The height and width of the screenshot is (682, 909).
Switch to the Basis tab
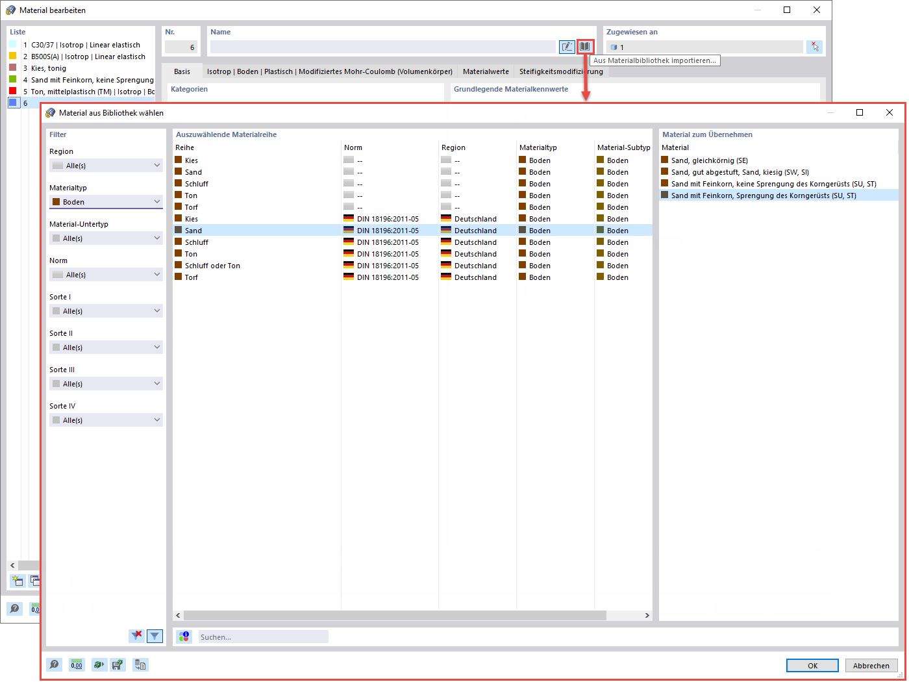coord(182,71)
